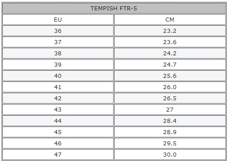The image size is (228, 162).
Task: Select EU size 44 cell
Action: 58,121
